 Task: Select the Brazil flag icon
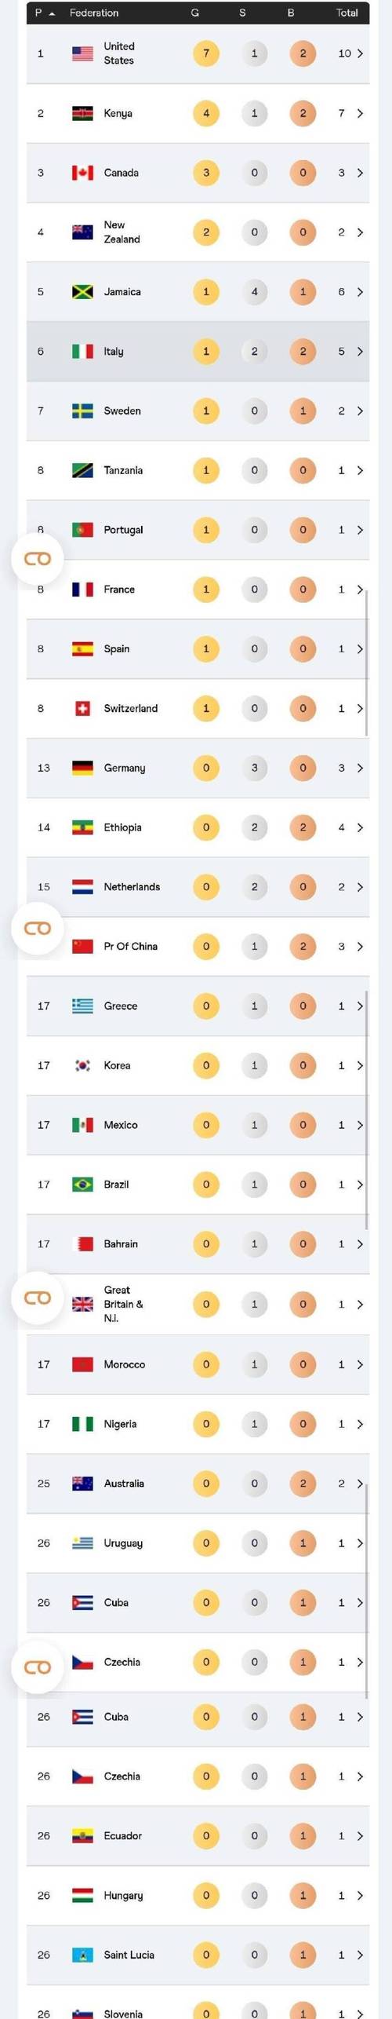click(82, 1185)
